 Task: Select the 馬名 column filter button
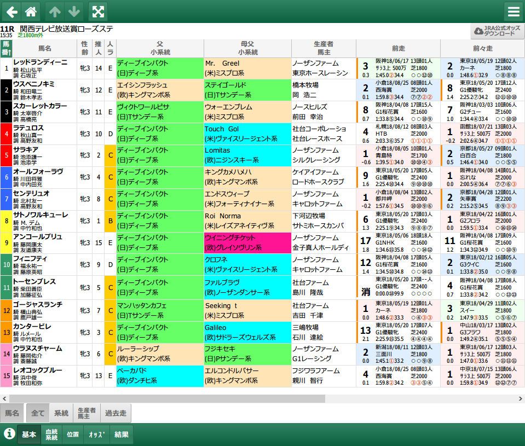pos(12,413)
